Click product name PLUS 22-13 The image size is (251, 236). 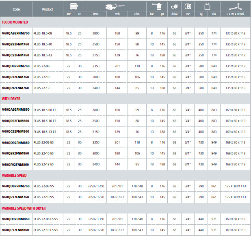[x=41, y=88]
